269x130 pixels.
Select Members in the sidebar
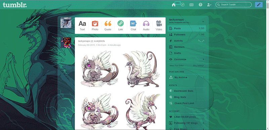[187, 47]
